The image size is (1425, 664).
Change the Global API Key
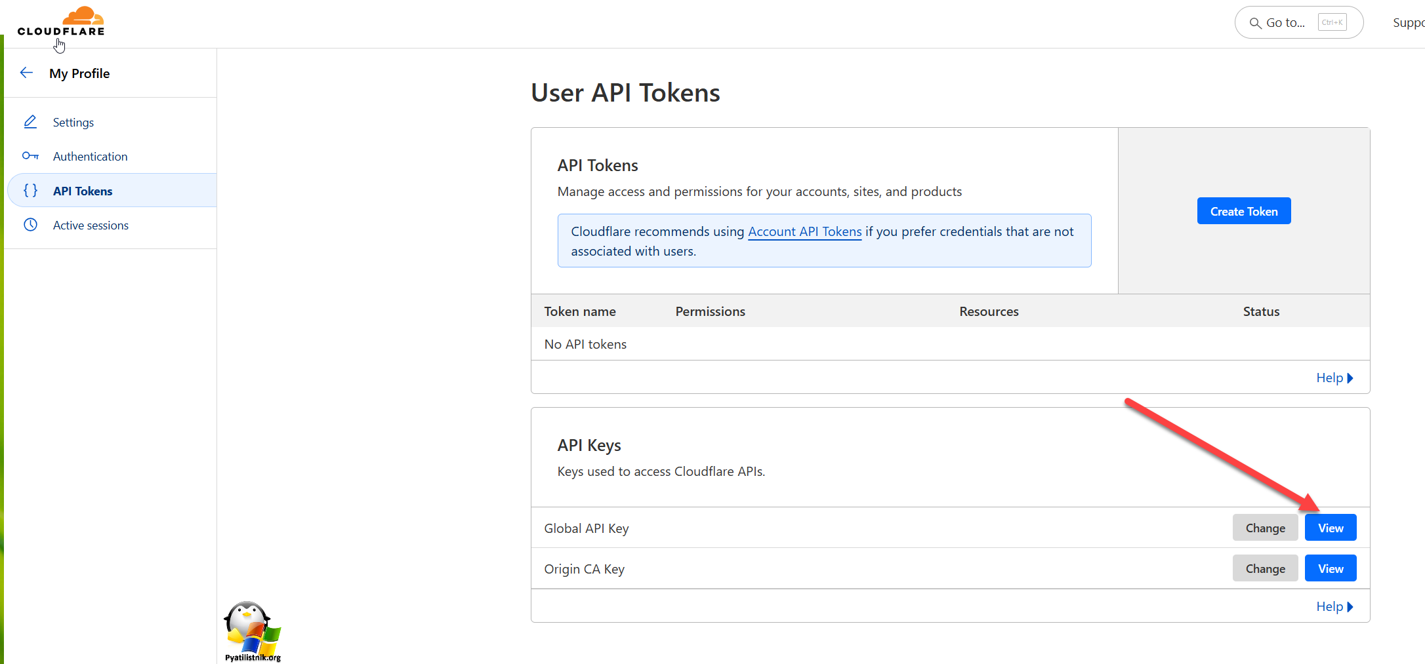point(1265,528)
